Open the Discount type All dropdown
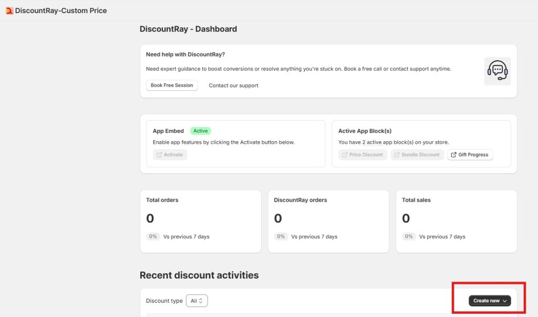 (x=196, y=300)
